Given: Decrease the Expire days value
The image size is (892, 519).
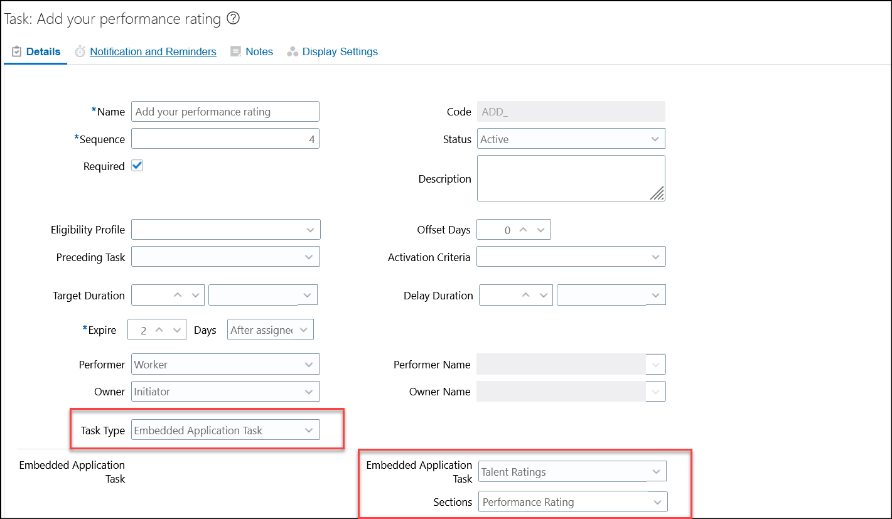Looking at the screenshot, I should pyautogui.click(x=177, y=330).
